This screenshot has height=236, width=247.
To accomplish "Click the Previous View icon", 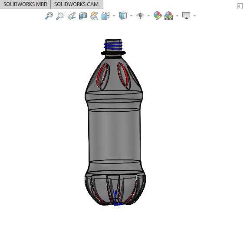I will click(72, 16).
